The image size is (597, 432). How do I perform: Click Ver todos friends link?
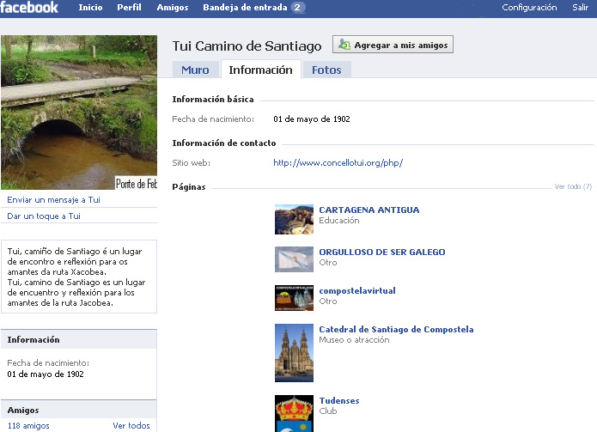pyautogui.click(x=131, y=426)
